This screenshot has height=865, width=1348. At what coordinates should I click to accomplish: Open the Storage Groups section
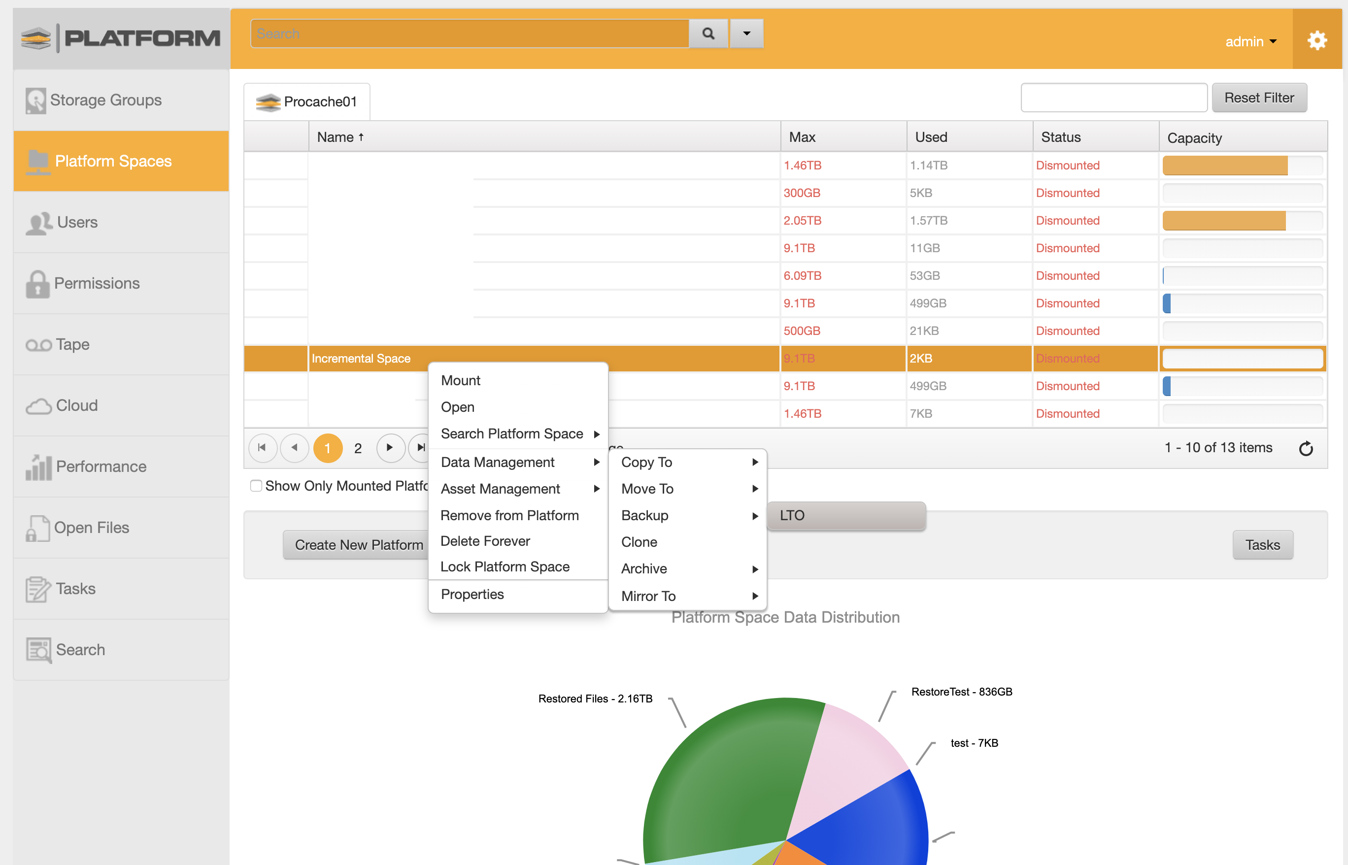[x=105, y=100]
